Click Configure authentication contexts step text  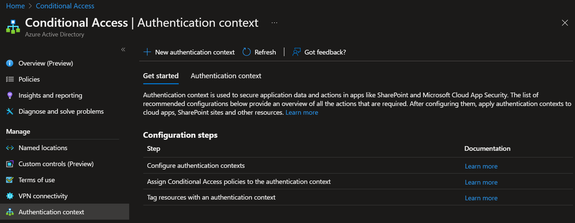click(x=196, y=166)
